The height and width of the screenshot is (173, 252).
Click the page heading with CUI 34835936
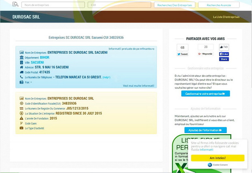click(86, 37)
